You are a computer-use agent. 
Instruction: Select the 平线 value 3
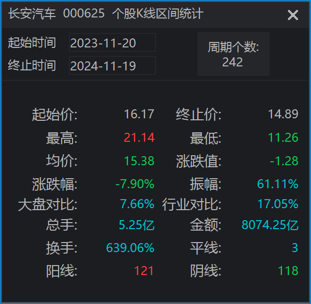[295, 248]
